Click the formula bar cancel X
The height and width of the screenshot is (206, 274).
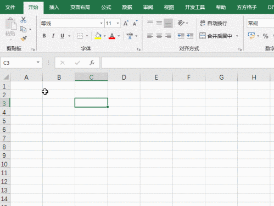(63, 63)
